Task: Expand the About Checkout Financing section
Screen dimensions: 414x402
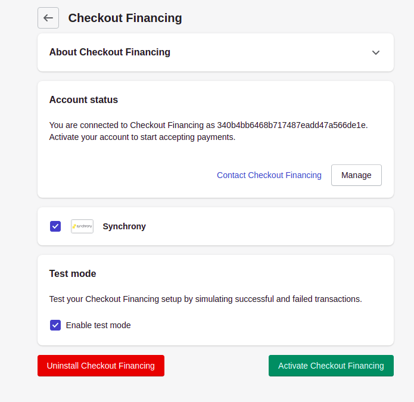Action: (x=375, y=52)
